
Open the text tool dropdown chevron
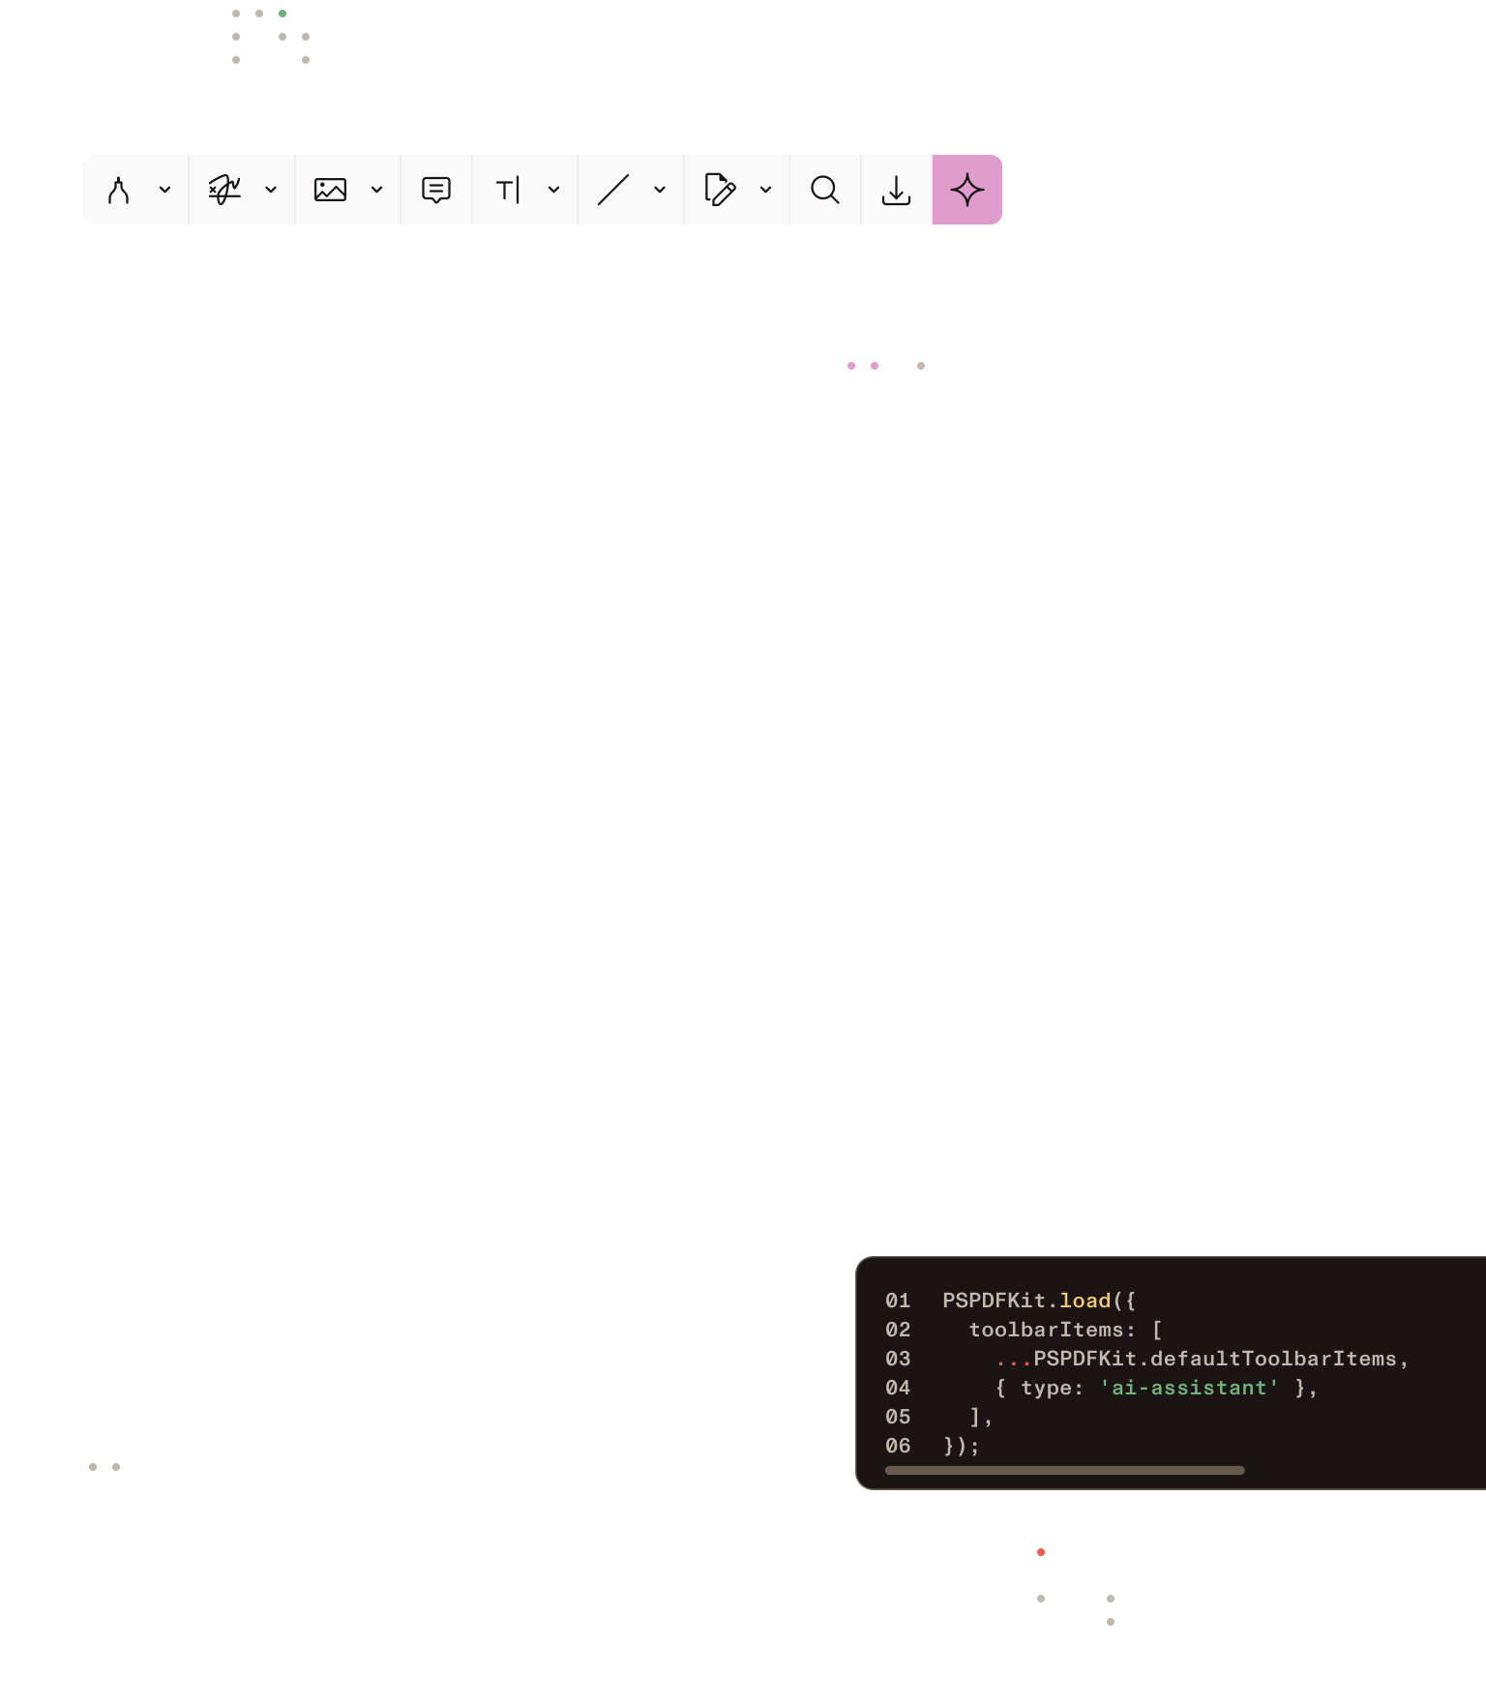(554, 190)
